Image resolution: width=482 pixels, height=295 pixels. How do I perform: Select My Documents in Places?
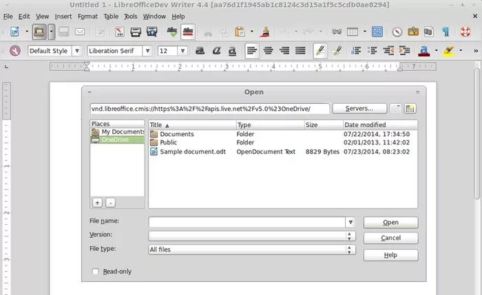click(118, 132)
